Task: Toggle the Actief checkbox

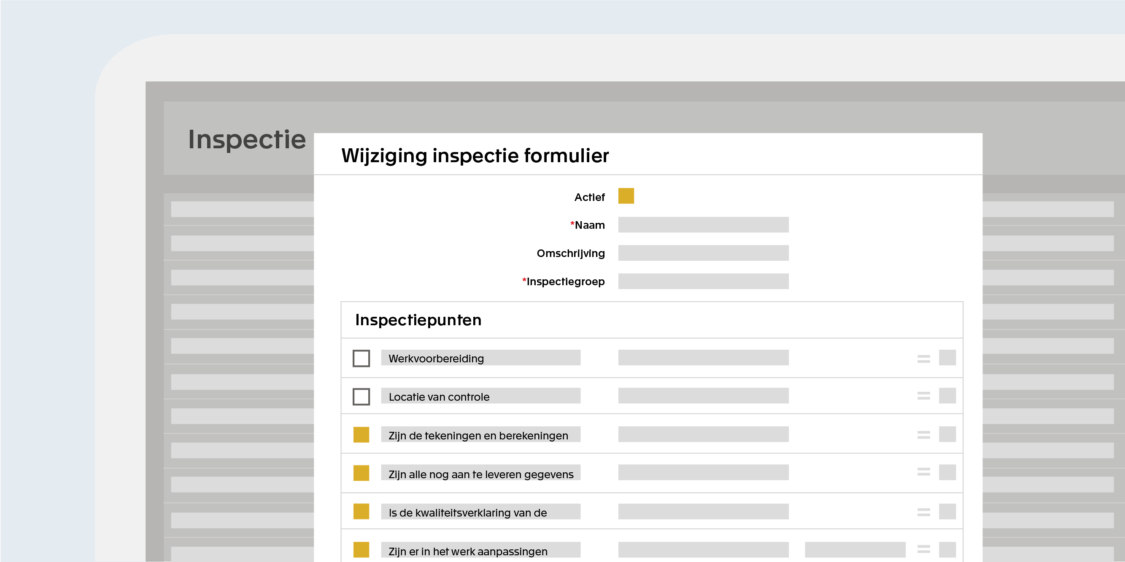Action: [626, 196]
